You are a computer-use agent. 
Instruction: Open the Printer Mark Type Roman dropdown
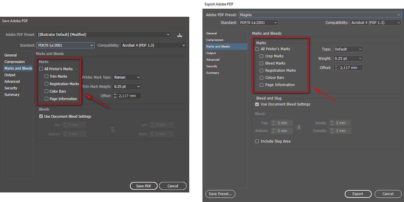126,77
